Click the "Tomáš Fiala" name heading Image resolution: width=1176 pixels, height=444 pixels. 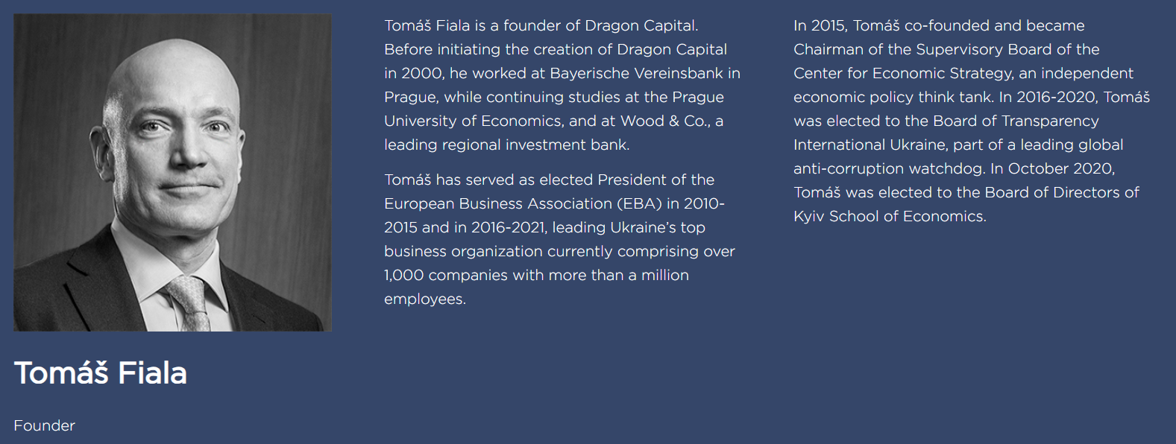[x=101, y=373]
